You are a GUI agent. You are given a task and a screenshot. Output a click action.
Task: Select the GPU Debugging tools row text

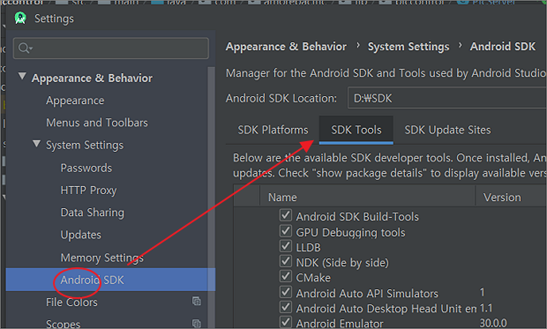tap(351, 233)
